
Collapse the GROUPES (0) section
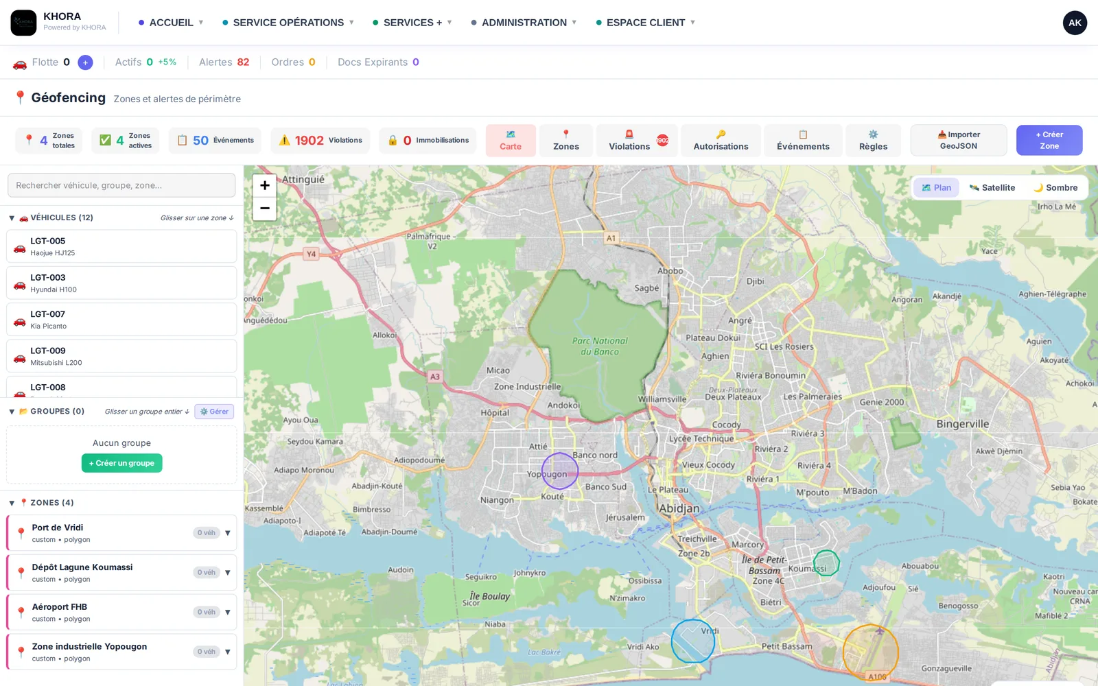(x=12, y=412)
